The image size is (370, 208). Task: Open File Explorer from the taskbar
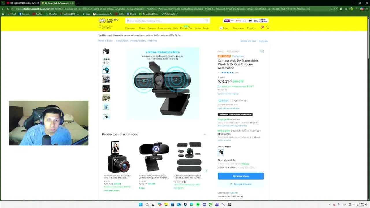pyautogui.click(x=166, y=205)
